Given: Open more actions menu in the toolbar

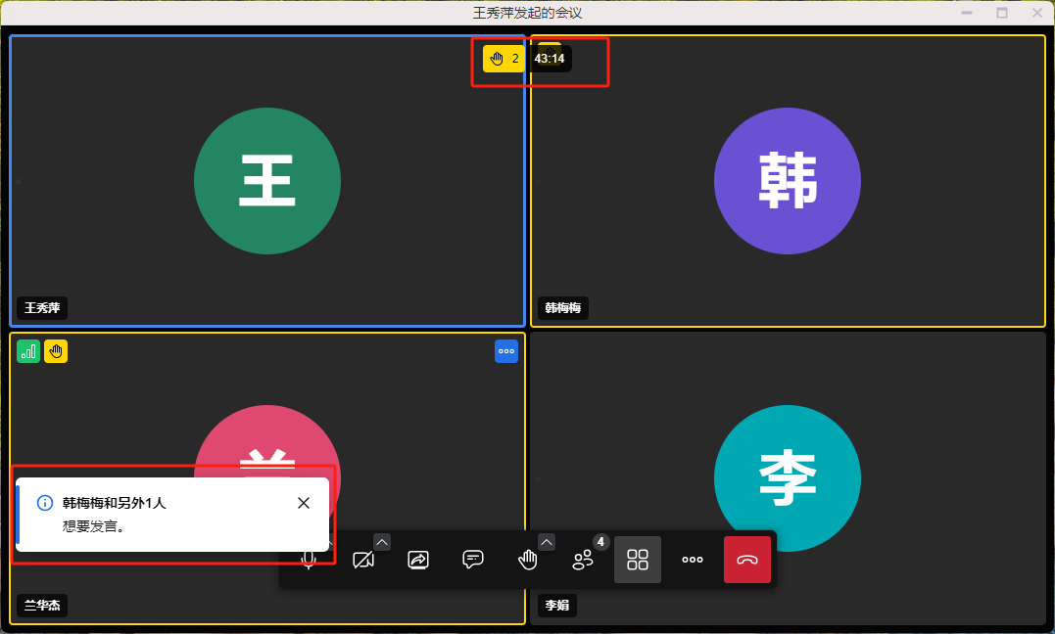Looking at the screenshot, I should click(693, 560).
